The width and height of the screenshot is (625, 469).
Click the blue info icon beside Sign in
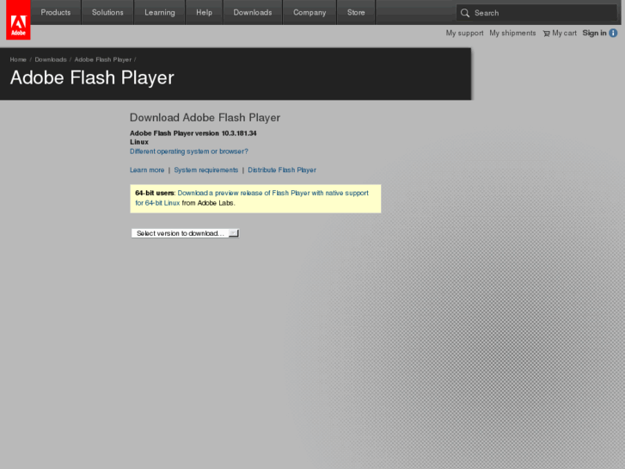click(614, 33)
